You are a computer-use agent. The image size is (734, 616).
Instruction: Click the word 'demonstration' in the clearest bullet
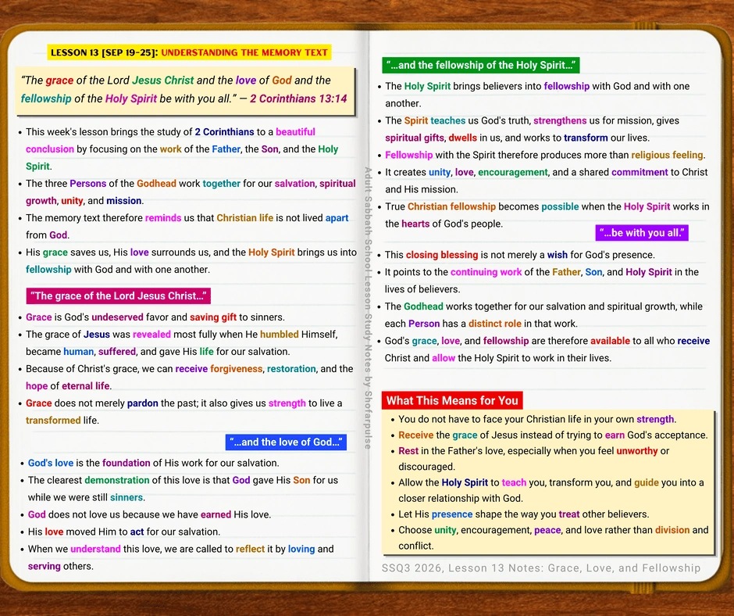coord(117,481)
